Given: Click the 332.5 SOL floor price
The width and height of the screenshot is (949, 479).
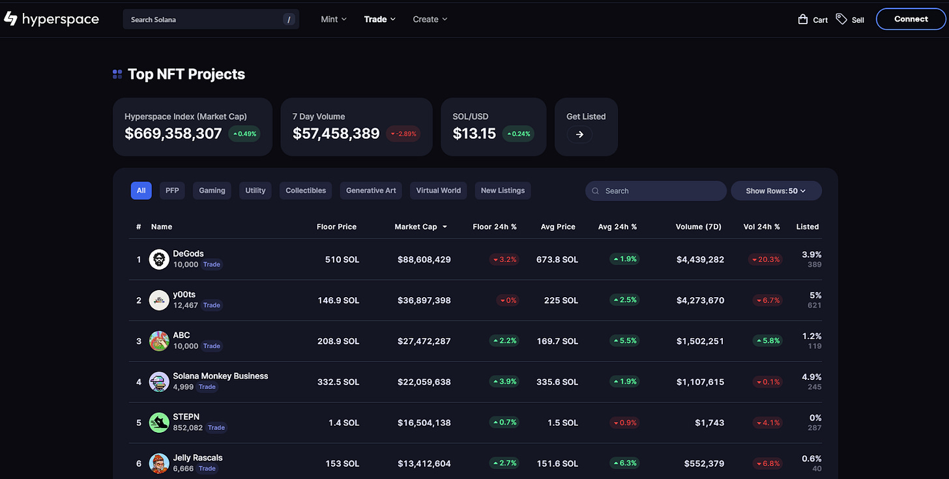Looking at the screenshot, I should pos(338,382).
